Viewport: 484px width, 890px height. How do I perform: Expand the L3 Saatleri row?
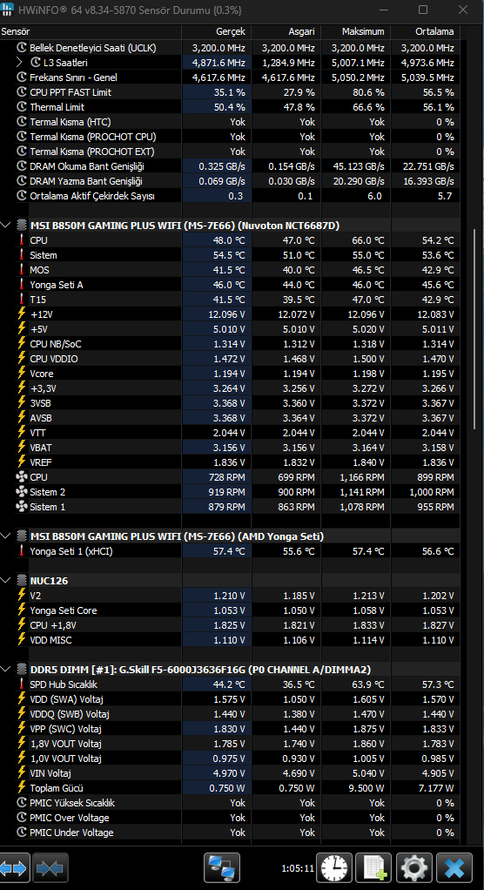click(20, 63)
